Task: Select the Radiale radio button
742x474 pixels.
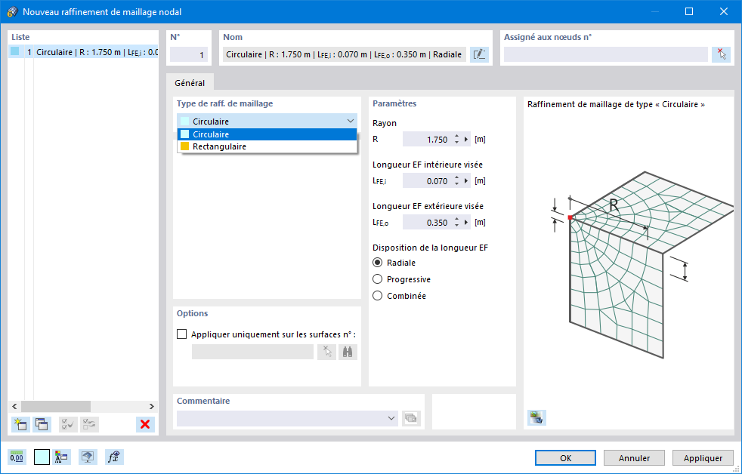Action: click(377, 262)
